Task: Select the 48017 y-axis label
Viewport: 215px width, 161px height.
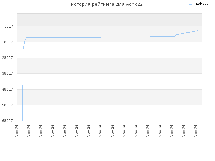Action: pos(7,89)
